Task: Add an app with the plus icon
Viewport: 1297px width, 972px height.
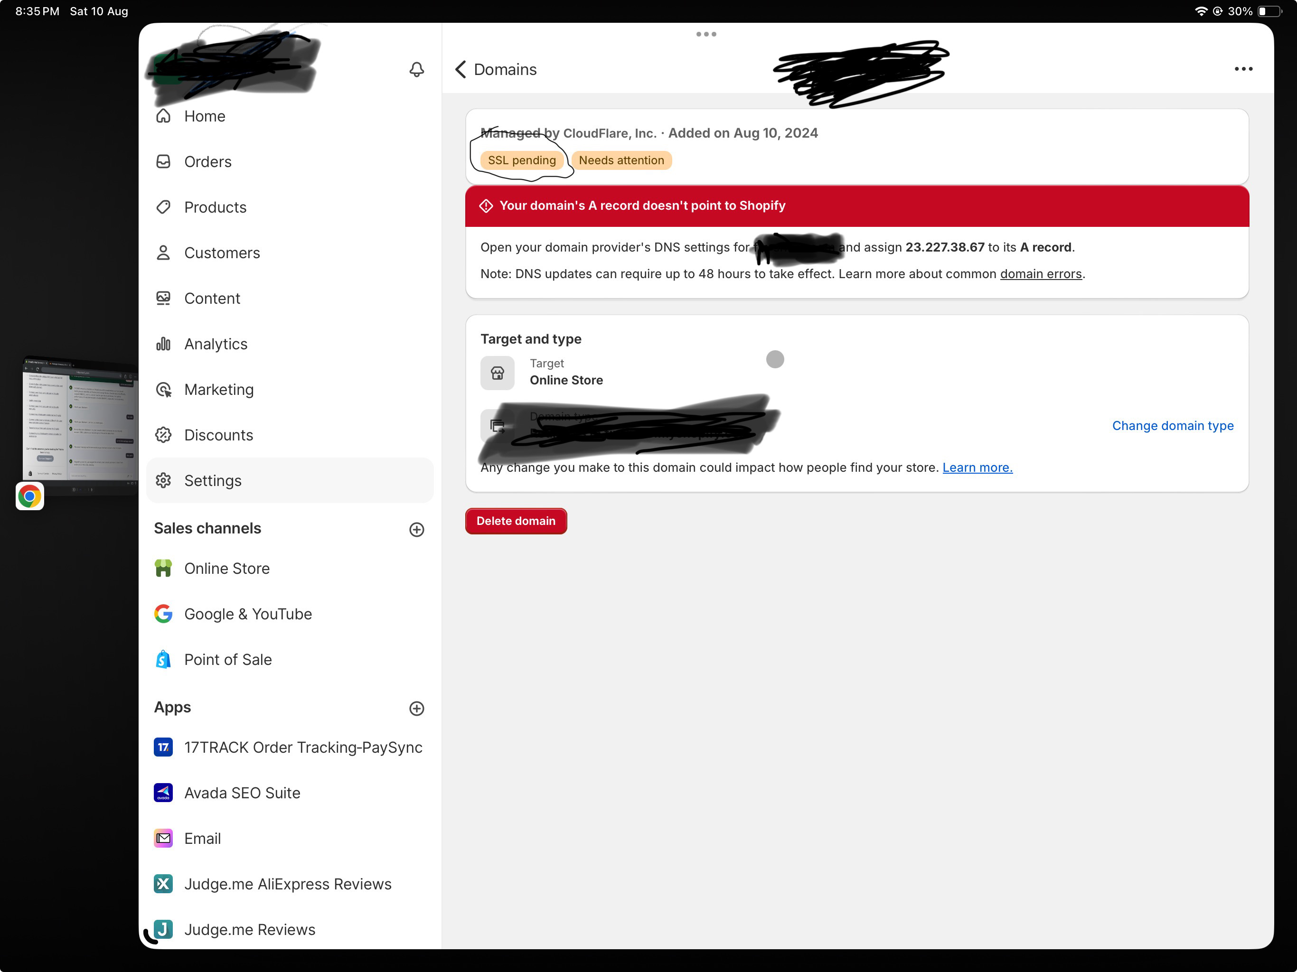Action: (416, 708)
